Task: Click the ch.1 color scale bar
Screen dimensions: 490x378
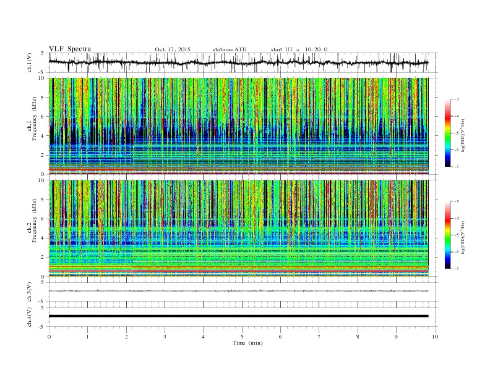Action: point(447,133)
